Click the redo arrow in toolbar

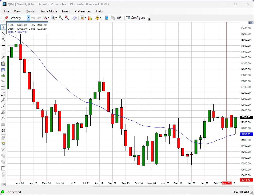[x=33, y=18]
